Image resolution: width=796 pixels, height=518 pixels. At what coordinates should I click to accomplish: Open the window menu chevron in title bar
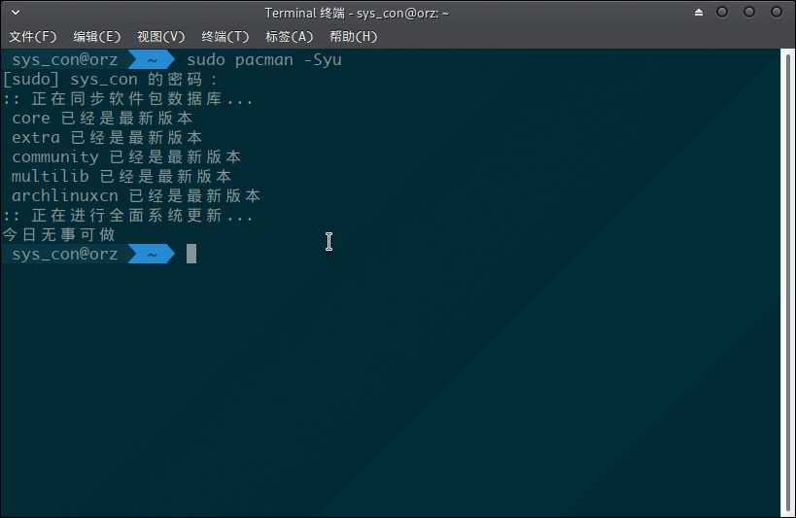tap(16, 13)
